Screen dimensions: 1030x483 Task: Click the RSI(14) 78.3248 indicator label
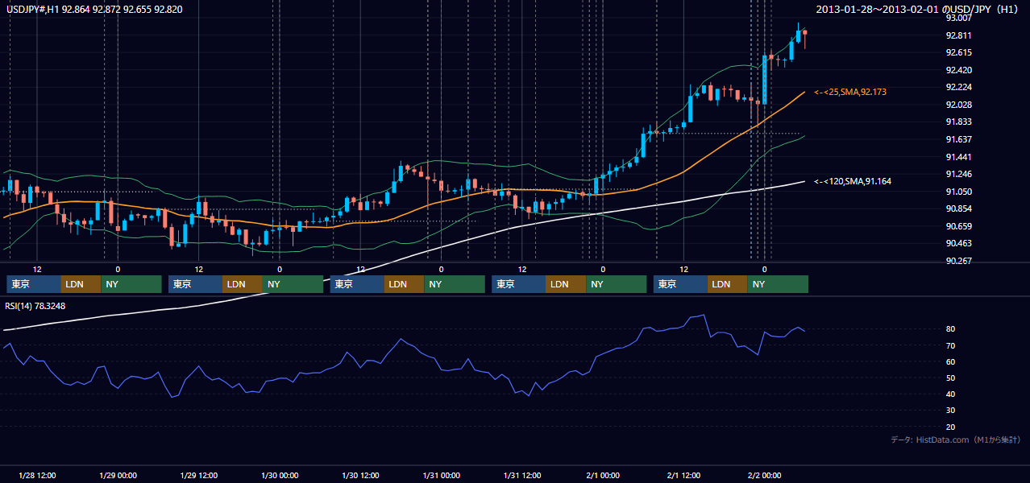(35, 306)
